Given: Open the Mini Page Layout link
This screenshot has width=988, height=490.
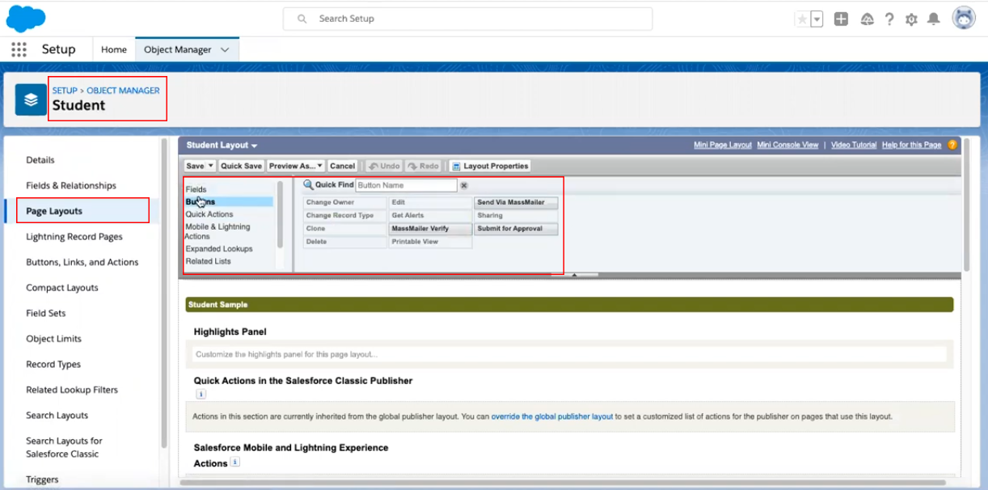Looking at the screenshot, I should (723, 145).
